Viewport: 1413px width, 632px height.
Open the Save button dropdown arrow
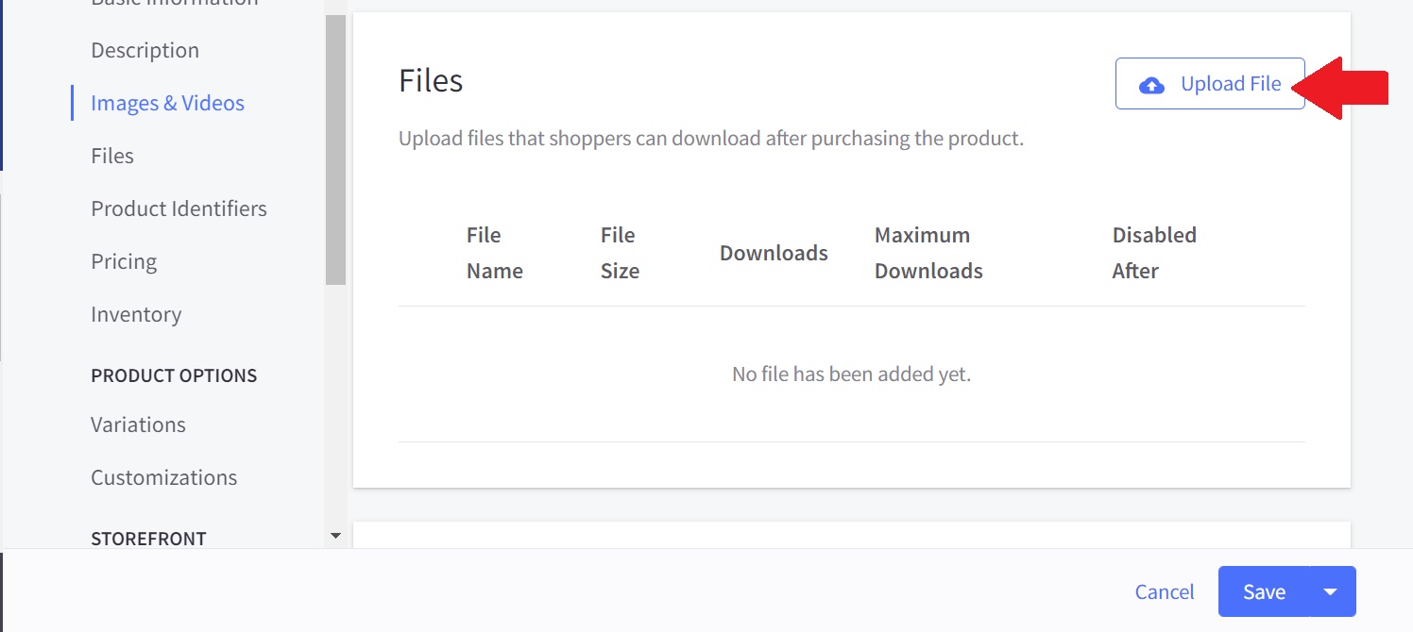click(x=1331, y=591)
